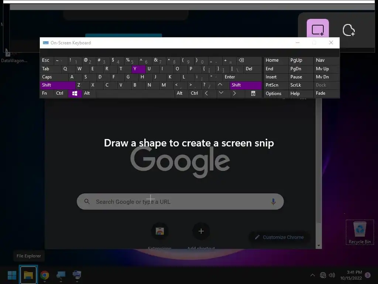This screenshot has height=284, width=378.
Task: Select the rectangular snip mode icon
Action: tap(318, 30)
